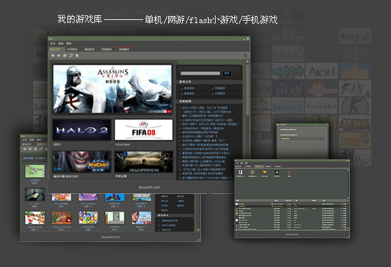Open the first news headline link in main window
391x267 pixels.
coord(204,108)
